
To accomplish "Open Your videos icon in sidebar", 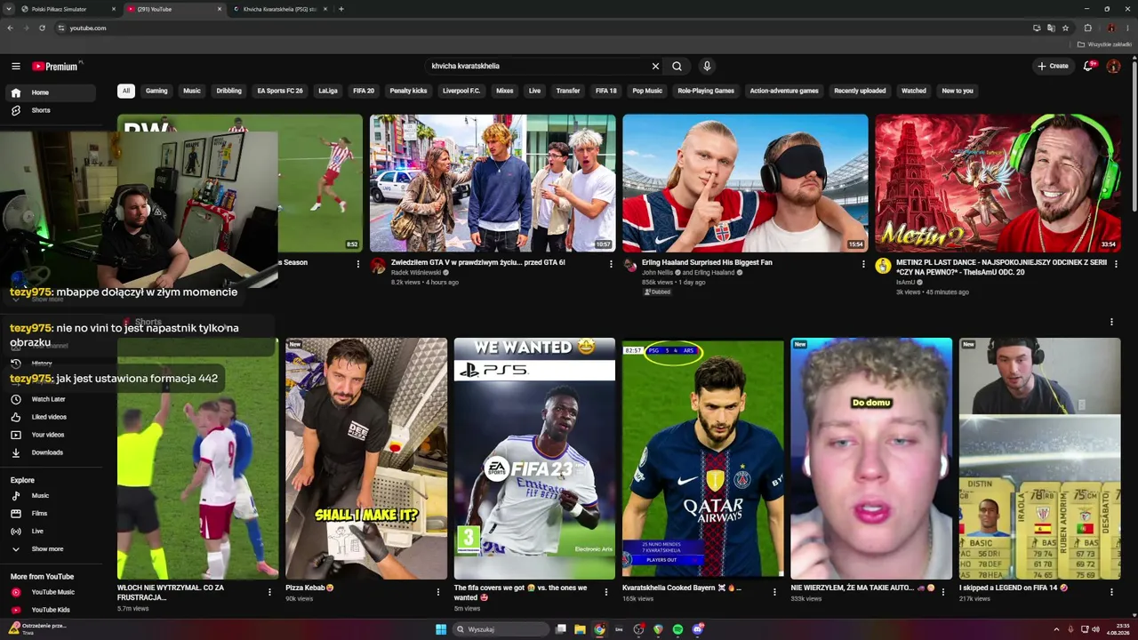I will point(15,435).
